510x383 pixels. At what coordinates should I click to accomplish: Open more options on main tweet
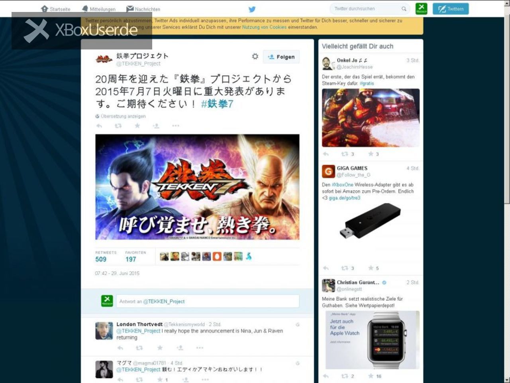point(175,126)
